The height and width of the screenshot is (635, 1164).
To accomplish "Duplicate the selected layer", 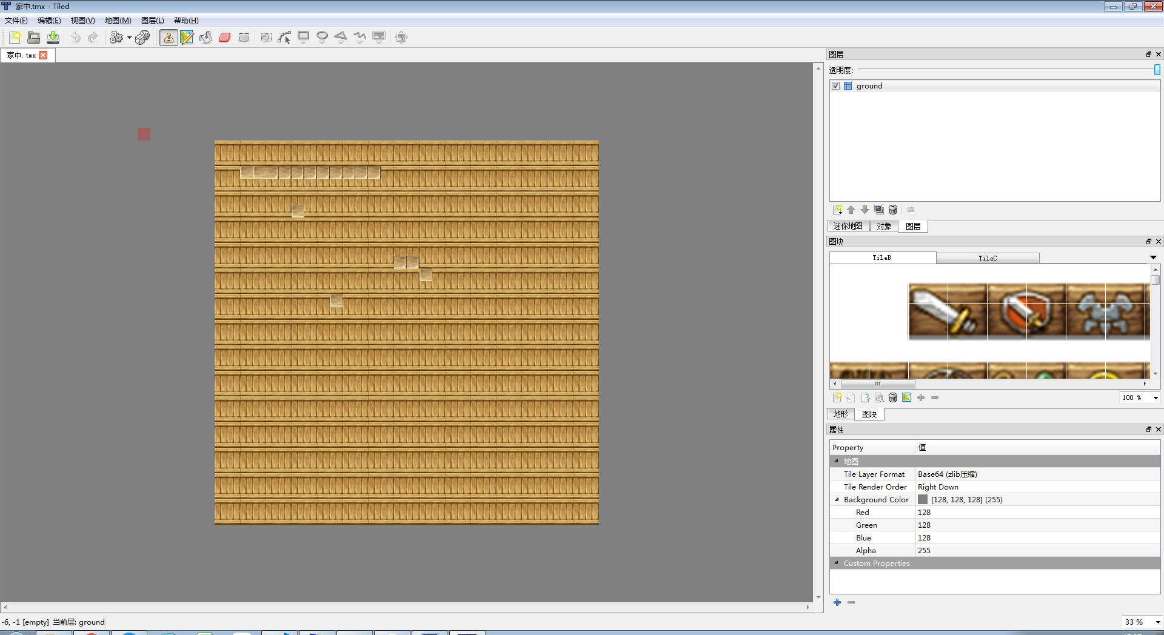I will point(879,210).
